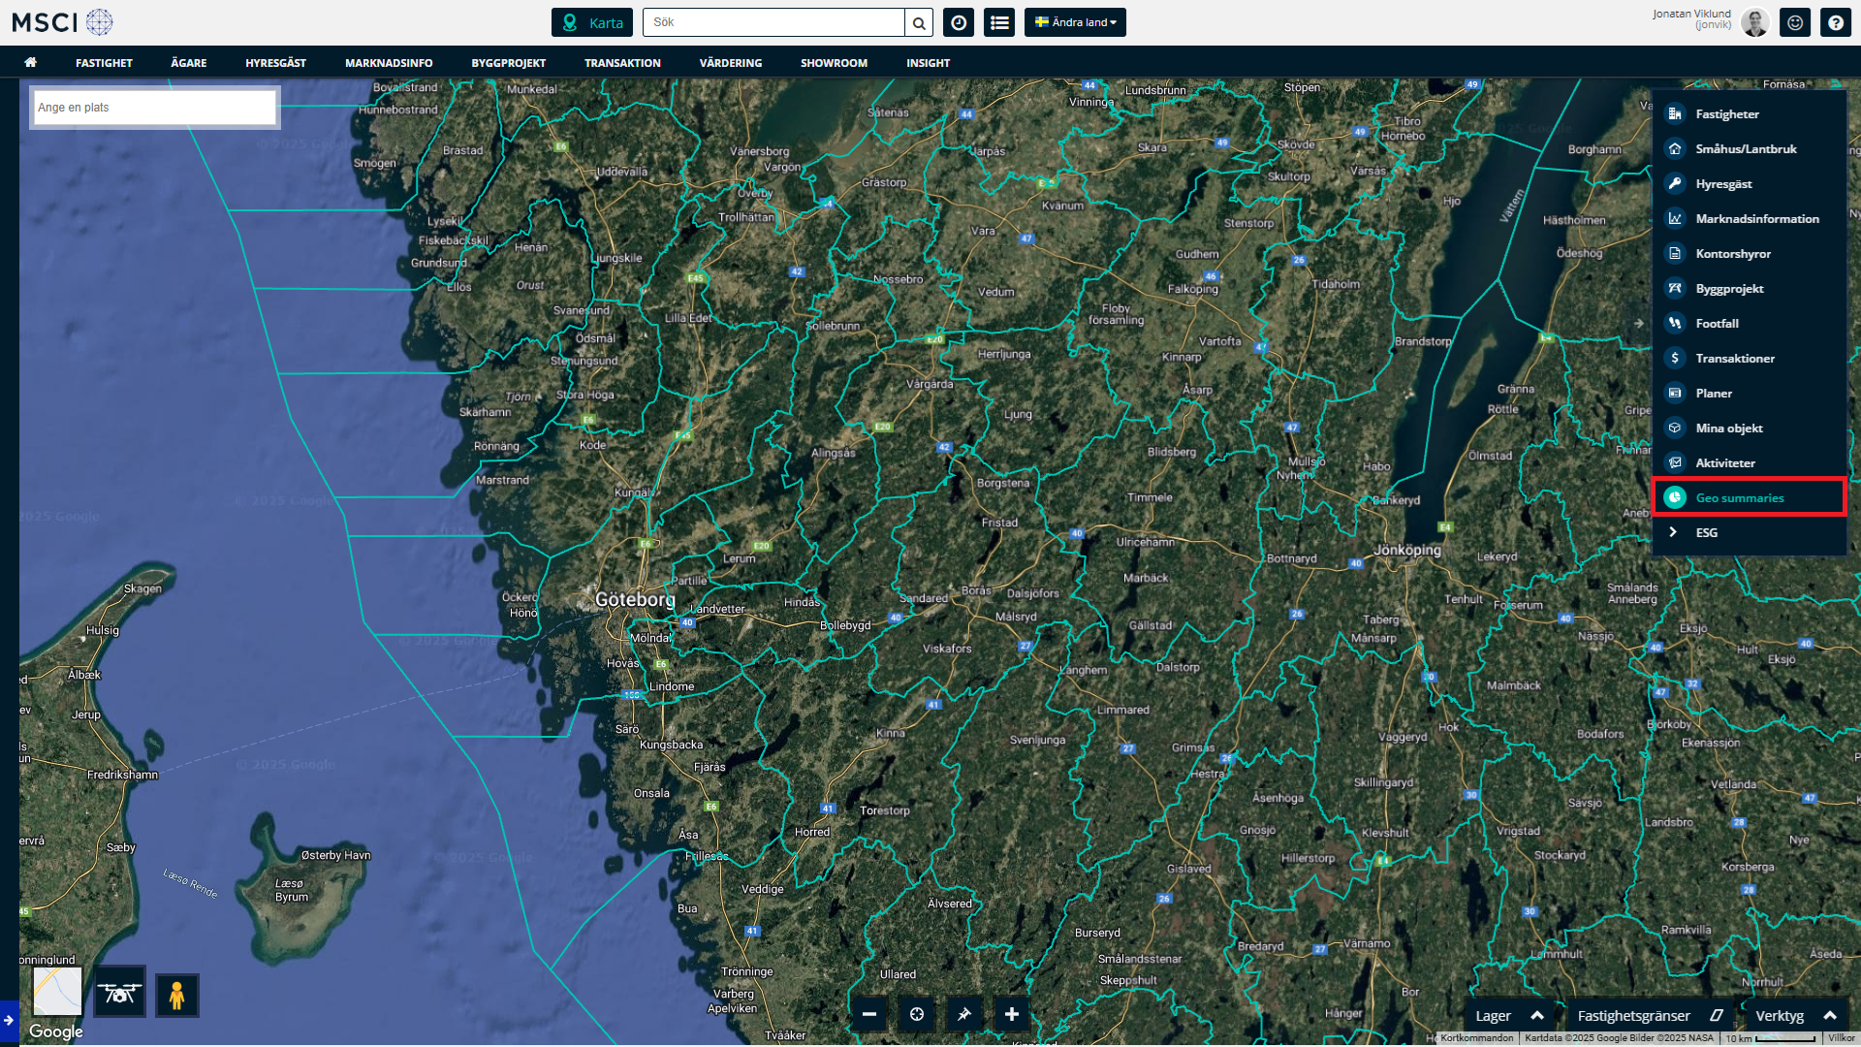Open the MARKNADSINFO menu
The width and height of the screenshot is (1861, 1047).
(389, 62)
